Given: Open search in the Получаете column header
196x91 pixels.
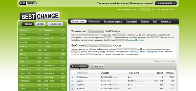Looking at the screenshot, I should [63, 31].
